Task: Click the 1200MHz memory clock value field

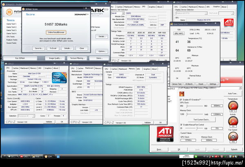Action: pos(217,114)
